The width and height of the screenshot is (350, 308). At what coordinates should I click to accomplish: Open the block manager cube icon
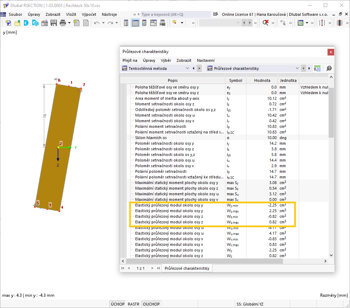35,23
